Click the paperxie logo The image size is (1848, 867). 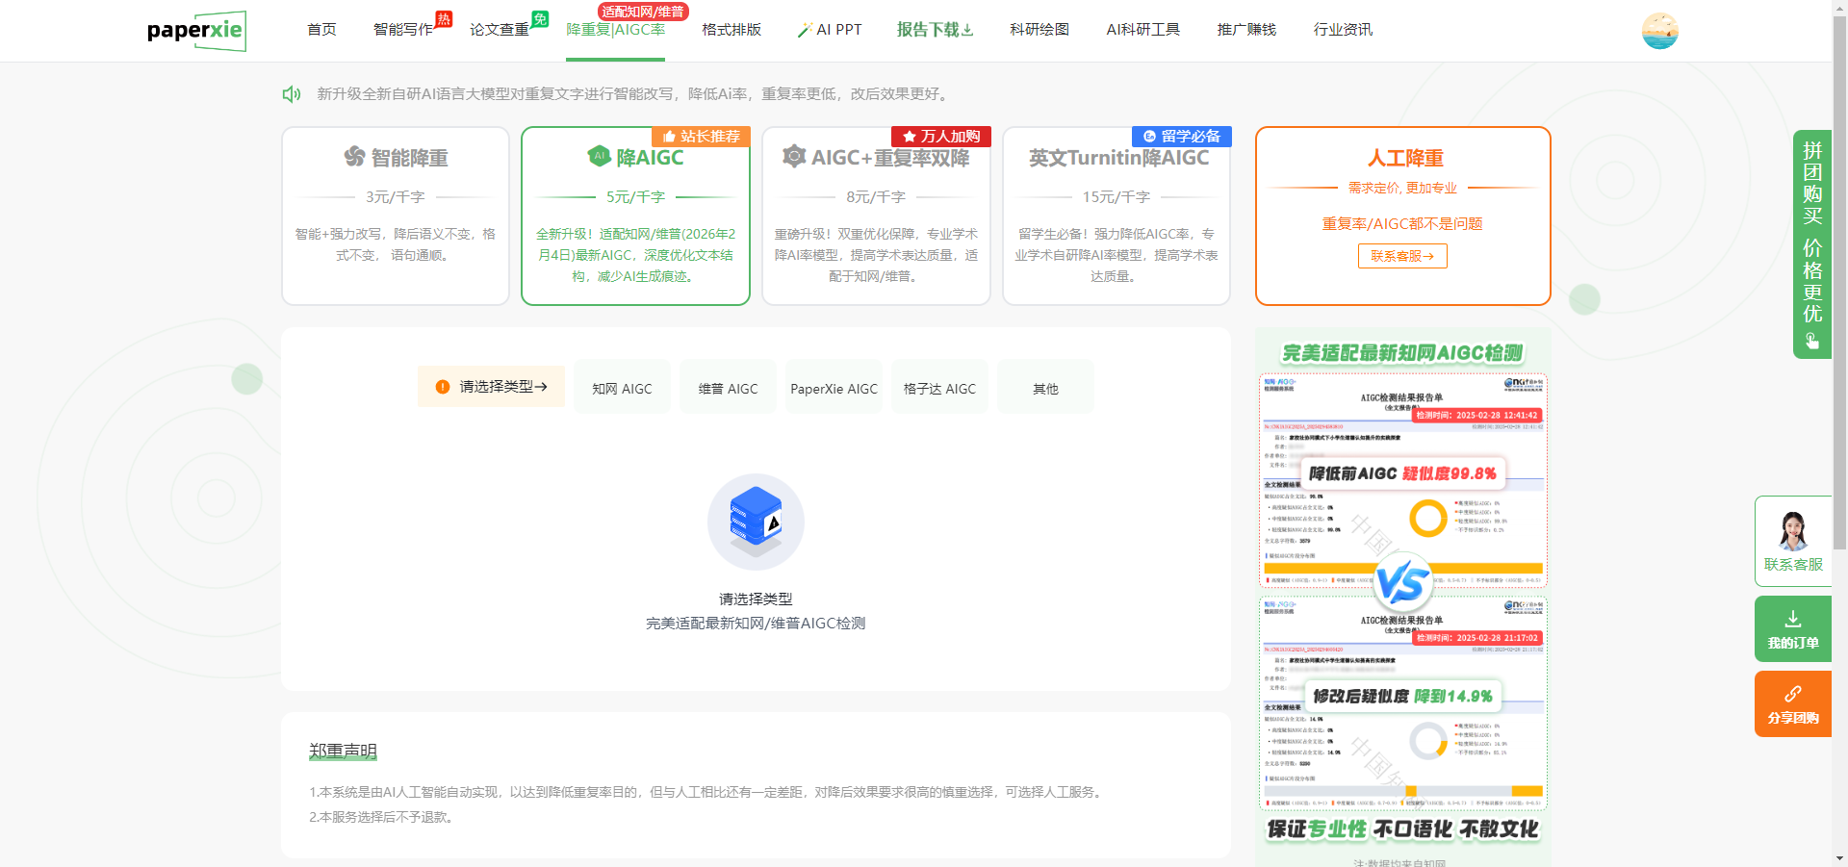196,31
